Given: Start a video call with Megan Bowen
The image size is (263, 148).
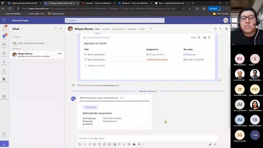Looking at the screenshot, I should pyautogui.click(x=215, y=29).
